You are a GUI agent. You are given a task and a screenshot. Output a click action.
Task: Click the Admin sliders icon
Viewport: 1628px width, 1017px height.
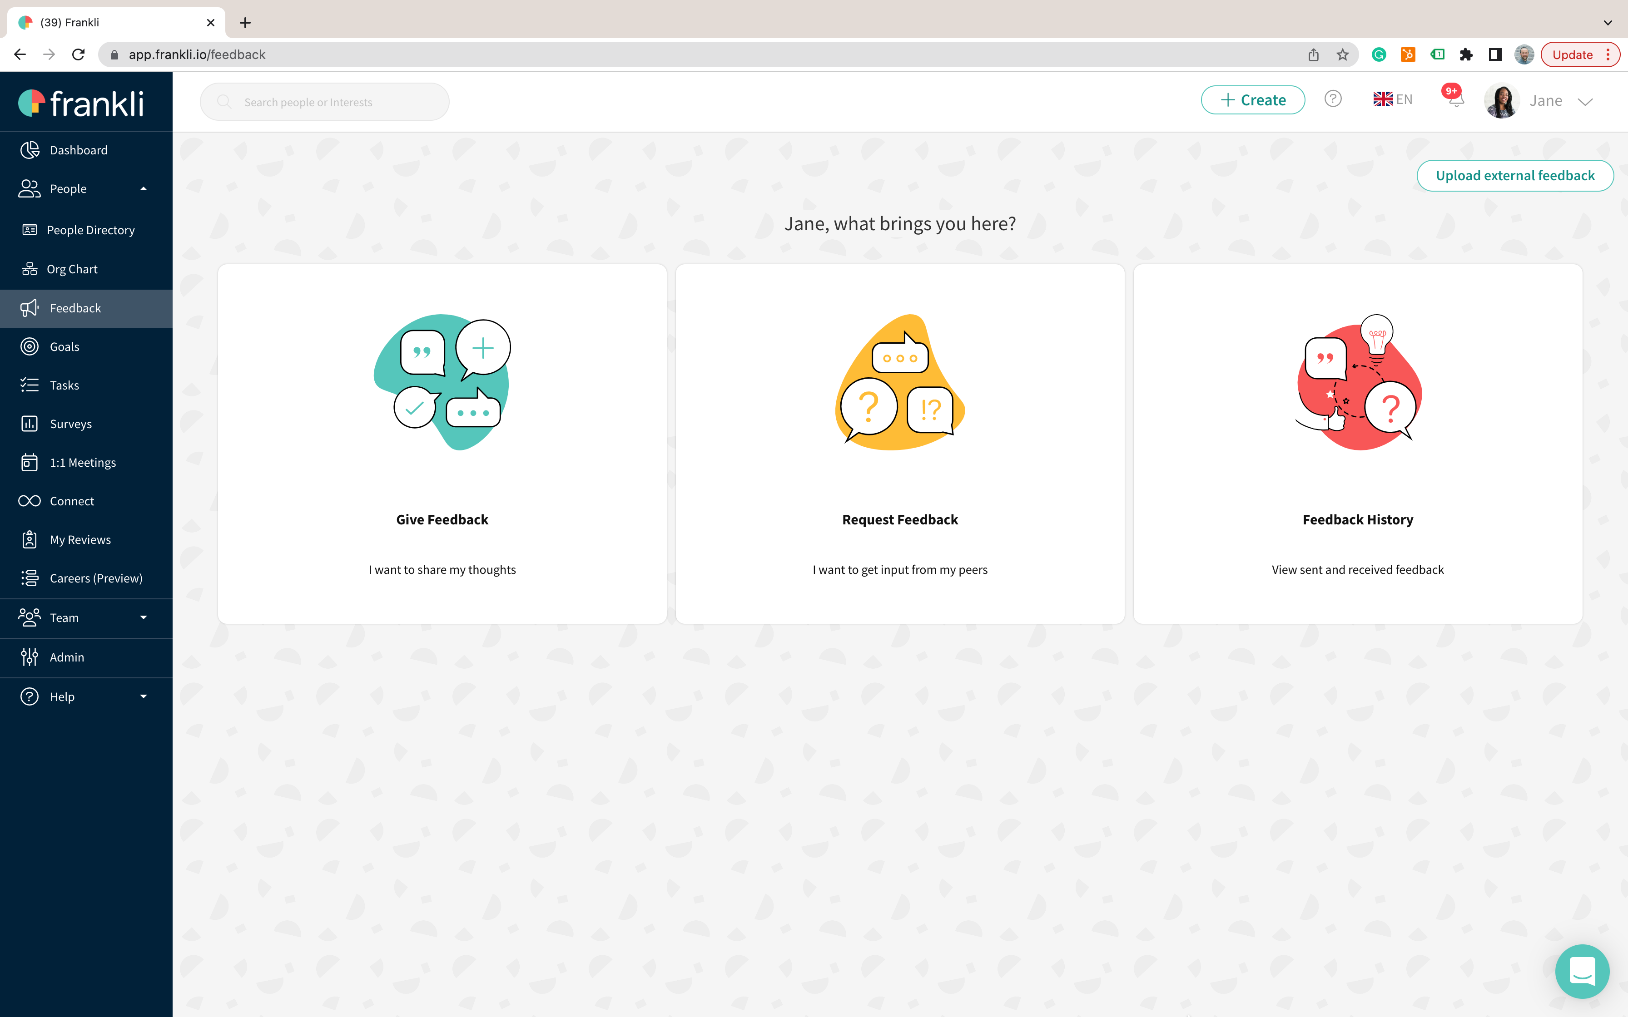30,657
